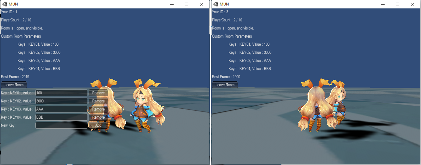Remove the KEY02 room parameter

click(x=99, y=101)
